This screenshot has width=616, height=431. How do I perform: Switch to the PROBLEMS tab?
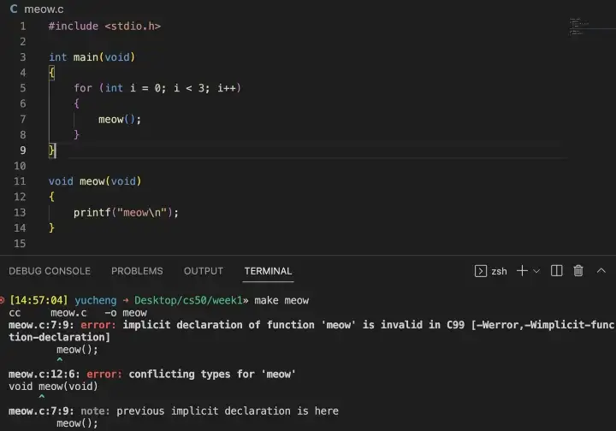click(x=137, y=271)
